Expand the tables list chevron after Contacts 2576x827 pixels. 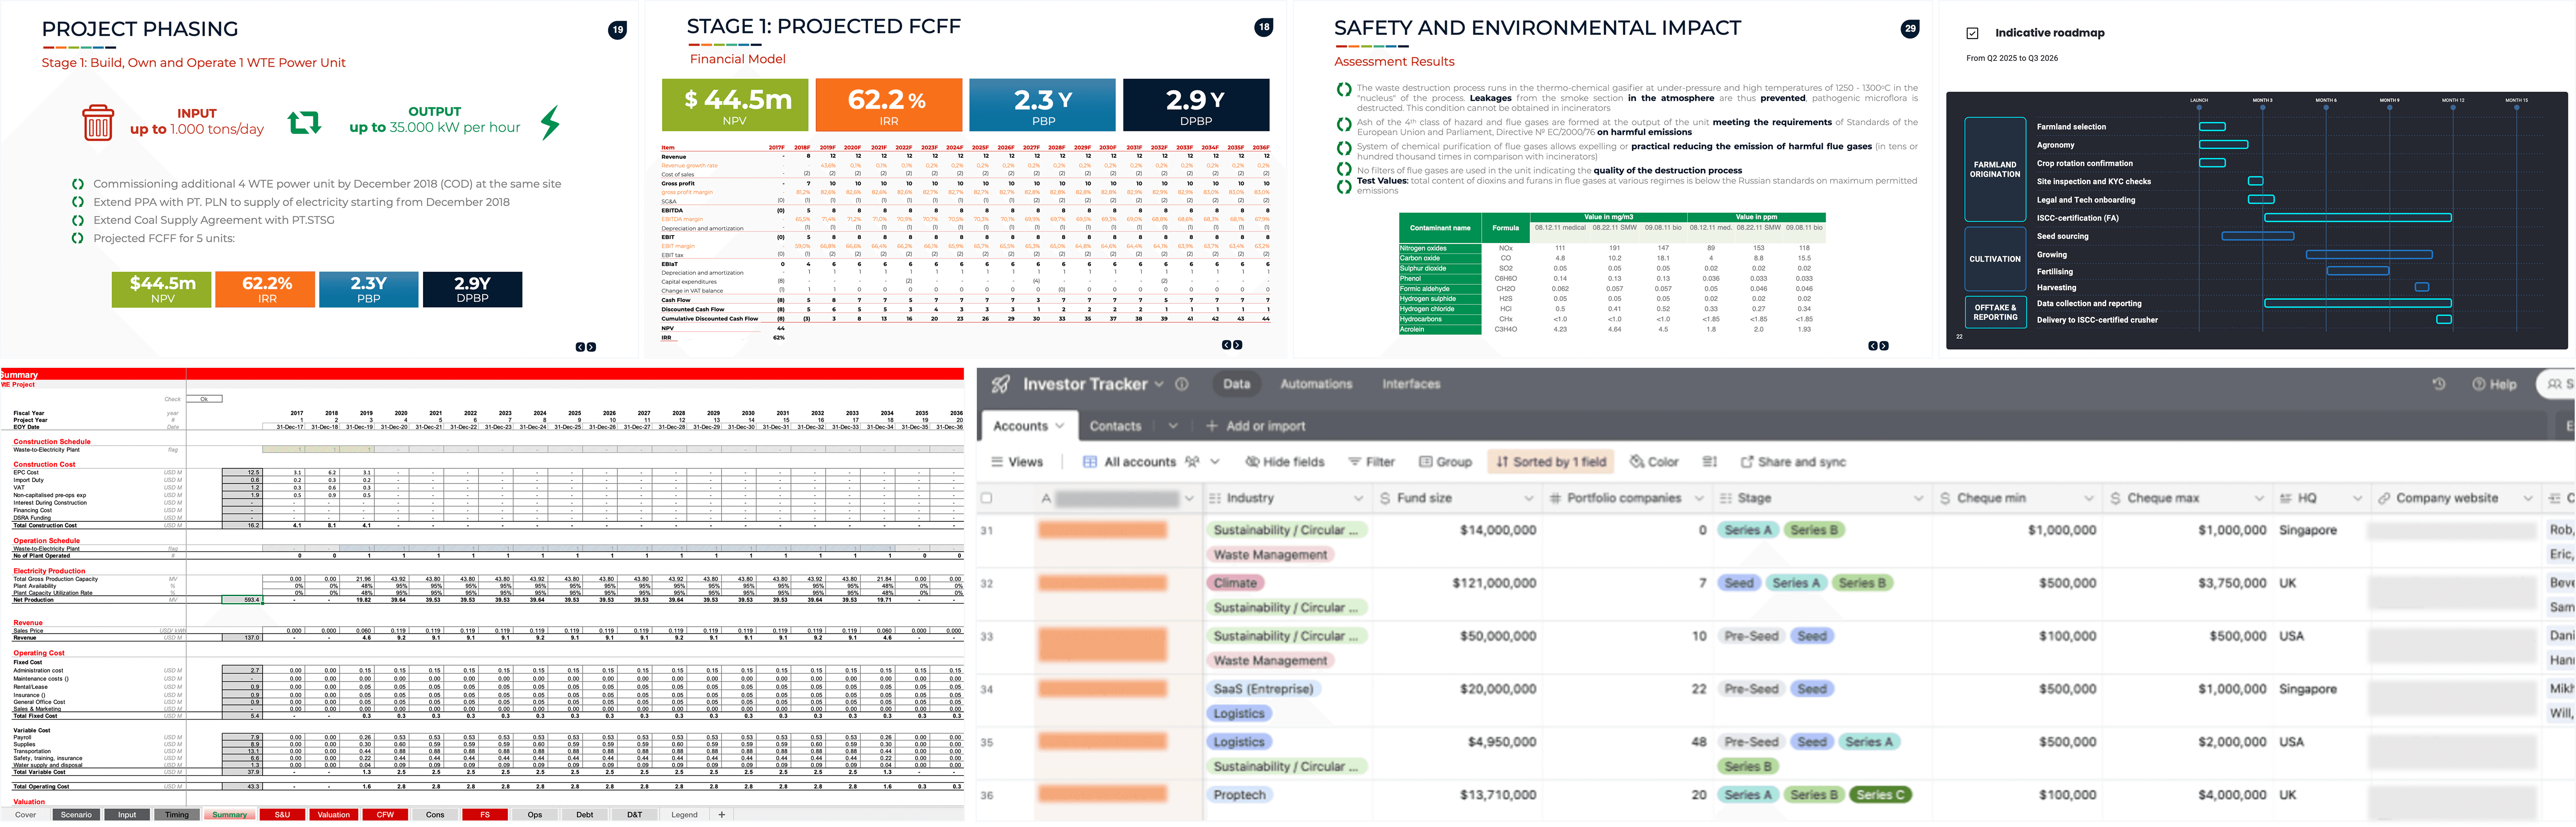click(x=1173, y=426)
